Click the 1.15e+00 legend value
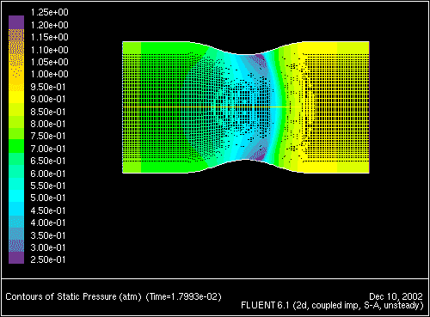The width and height of the screenshot is (430, 317). tap(49, 37)
